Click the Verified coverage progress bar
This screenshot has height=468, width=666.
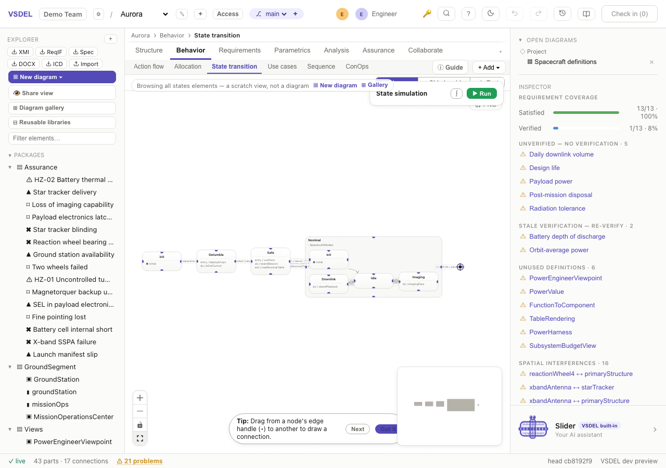586,128
